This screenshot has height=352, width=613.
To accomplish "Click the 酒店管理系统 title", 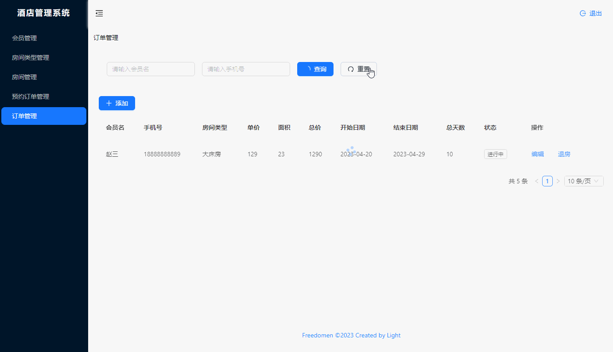I will pos(43,13).
